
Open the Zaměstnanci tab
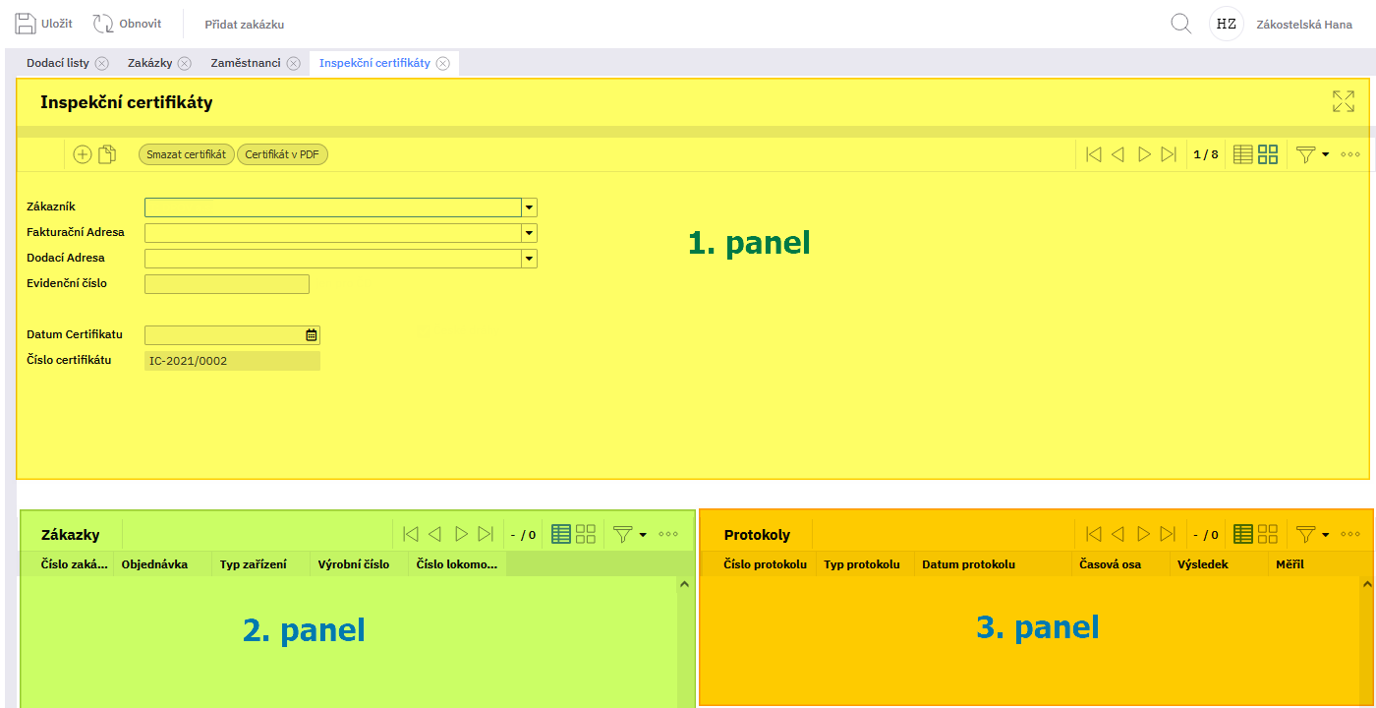(245, 63)
